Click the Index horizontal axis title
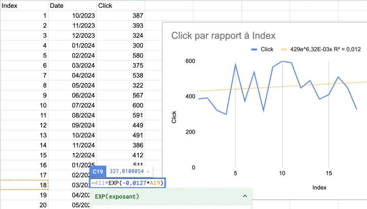Image resolution: width=367 pixels, height=209 pixels. click(319, 188)
